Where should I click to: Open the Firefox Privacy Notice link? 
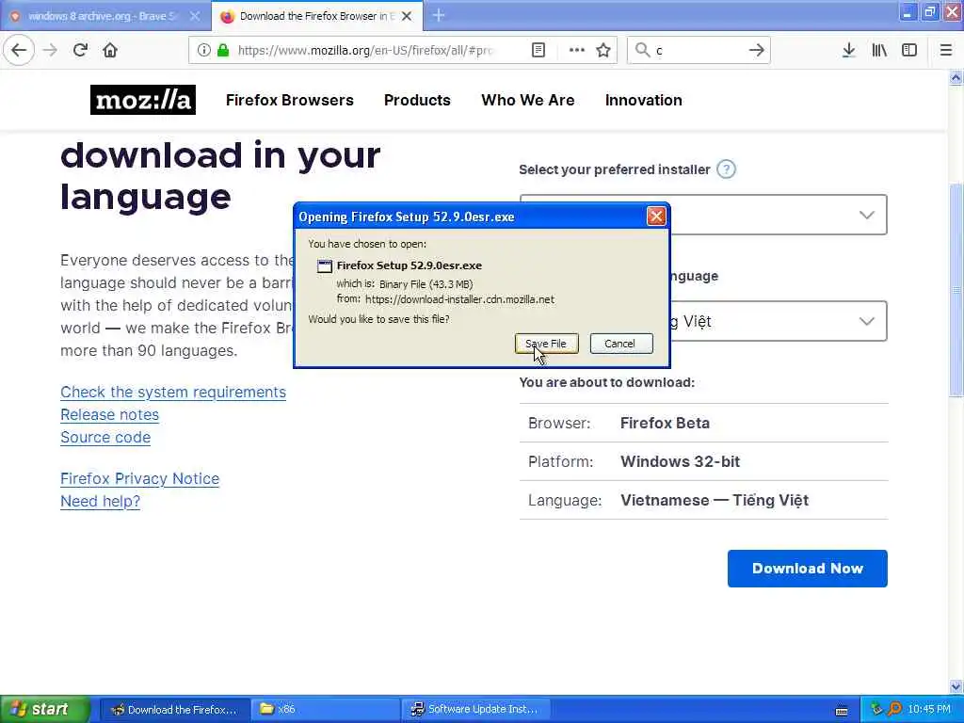(139, 479)
